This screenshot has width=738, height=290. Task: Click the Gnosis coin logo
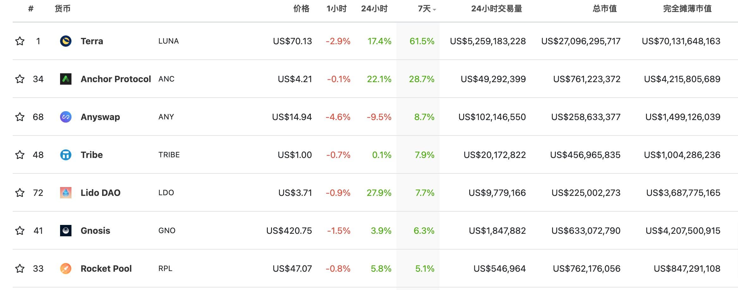point(66,231)
